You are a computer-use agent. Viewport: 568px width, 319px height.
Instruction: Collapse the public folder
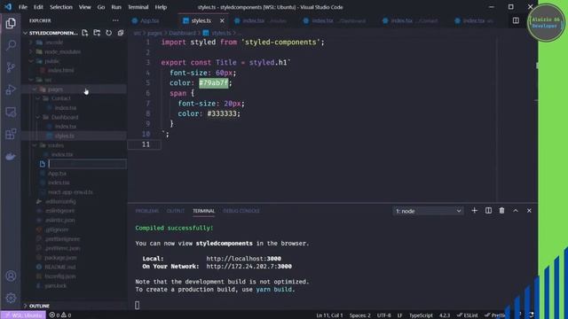pyautogui.click(x=52, y=61)
